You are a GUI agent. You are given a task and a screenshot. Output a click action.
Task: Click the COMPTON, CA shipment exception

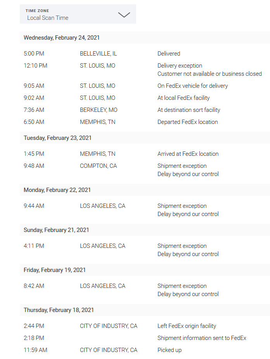pyautogui.click(x=97, y=166)
